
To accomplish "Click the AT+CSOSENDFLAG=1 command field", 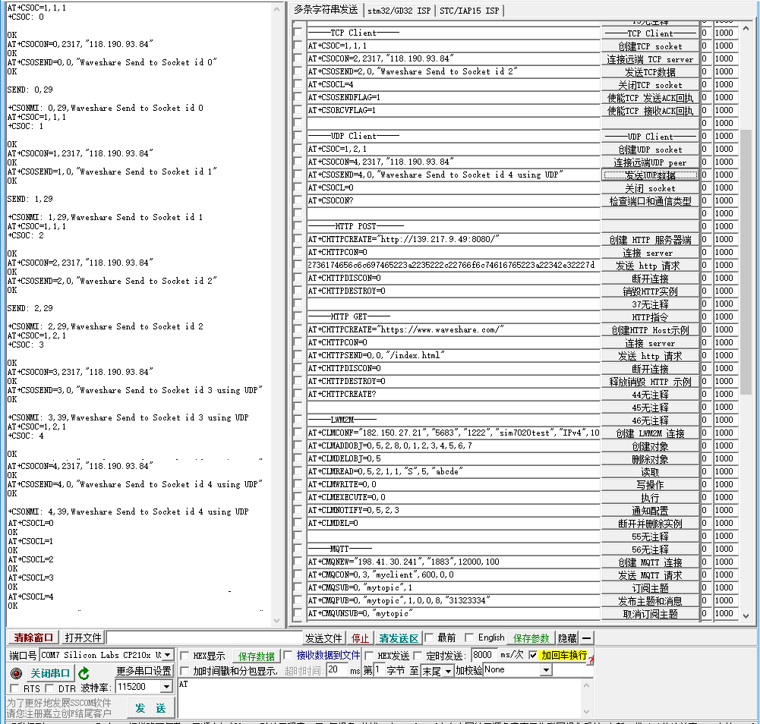I will 453,97.
